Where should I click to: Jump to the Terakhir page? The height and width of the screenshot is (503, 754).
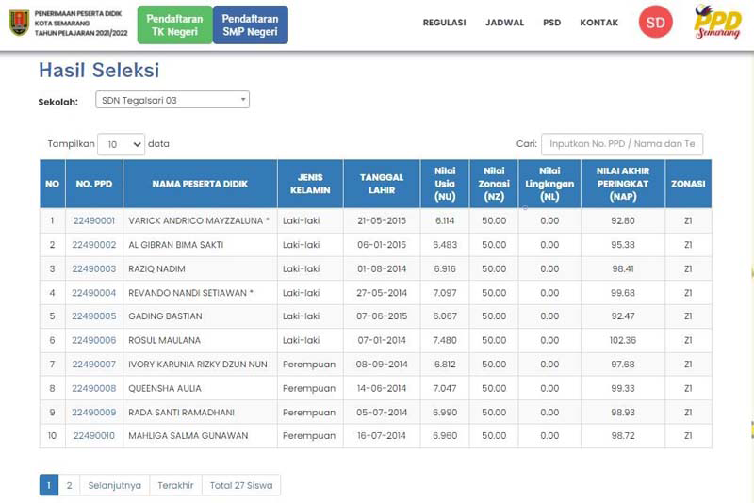[175, 485]
